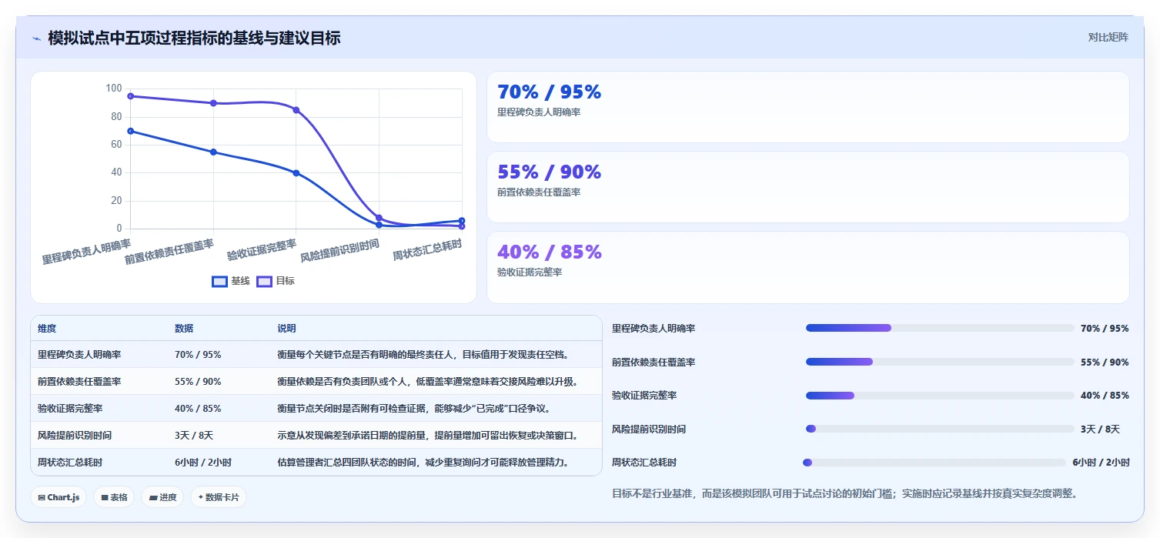Click the target point at 90 for 前置依赖责任覆盖率
This screenshot has width=1160, height=538.
[x=213, y=103]
